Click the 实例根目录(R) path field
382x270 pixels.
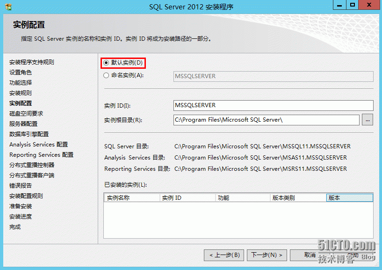[x=267, y=120]
